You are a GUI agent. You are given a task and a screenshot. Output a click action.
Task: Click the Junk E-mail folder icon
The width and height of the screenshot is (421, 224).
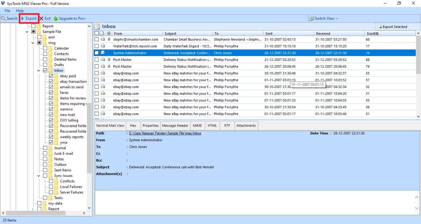click(51, 154)
